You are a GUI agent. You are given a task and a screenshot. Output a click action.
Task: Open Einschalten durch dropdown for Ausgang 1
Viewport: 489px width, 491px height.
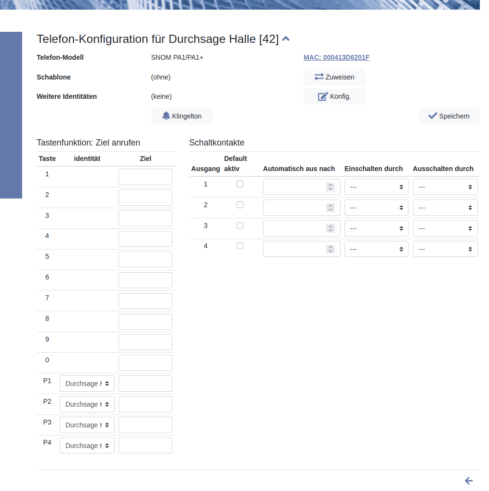point(376,187)
